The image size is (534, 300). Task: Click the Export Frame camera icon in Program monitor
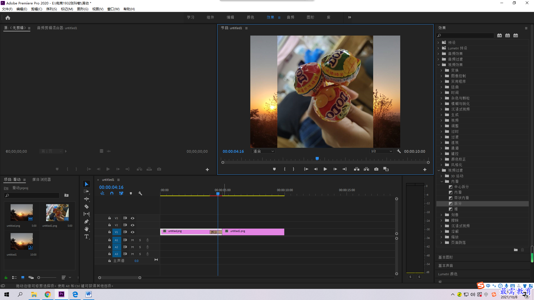(376, 169)
